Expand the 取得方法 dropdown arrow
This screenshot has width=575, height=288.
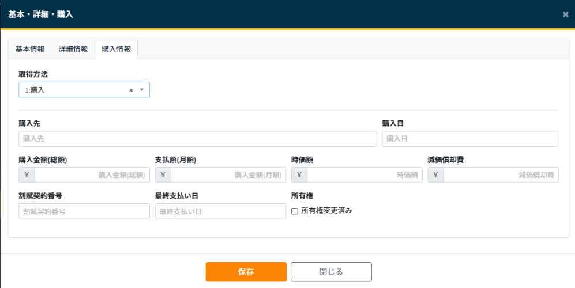[142, 90]
